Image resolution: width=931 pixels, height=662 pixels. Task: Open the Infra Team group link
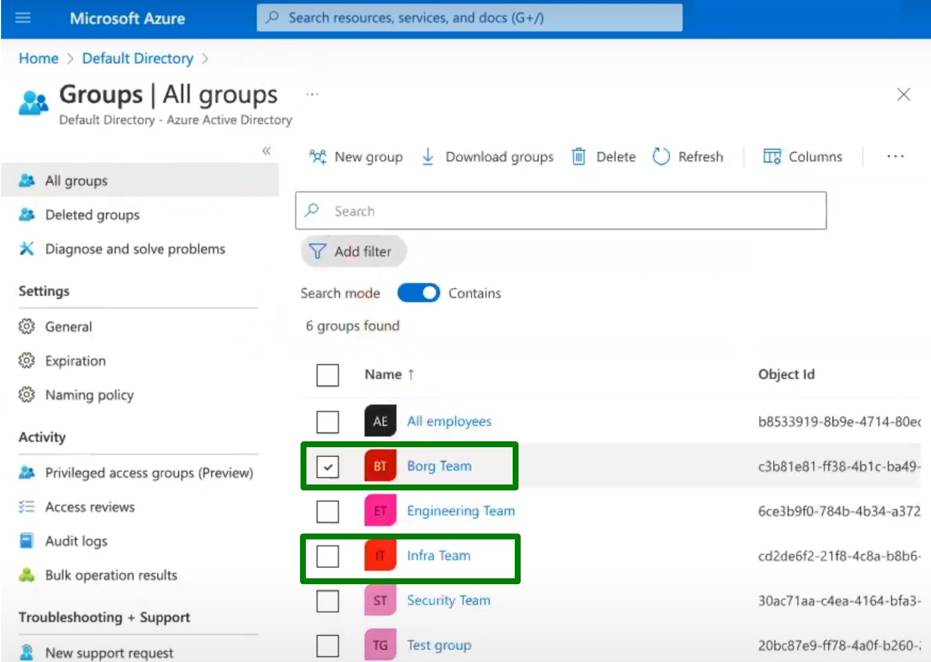(x=439, y=556)
